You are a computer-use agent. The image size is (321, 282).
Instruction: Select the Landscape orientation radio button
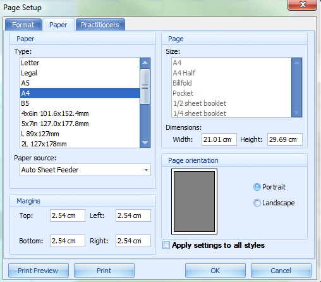point(257,203)
